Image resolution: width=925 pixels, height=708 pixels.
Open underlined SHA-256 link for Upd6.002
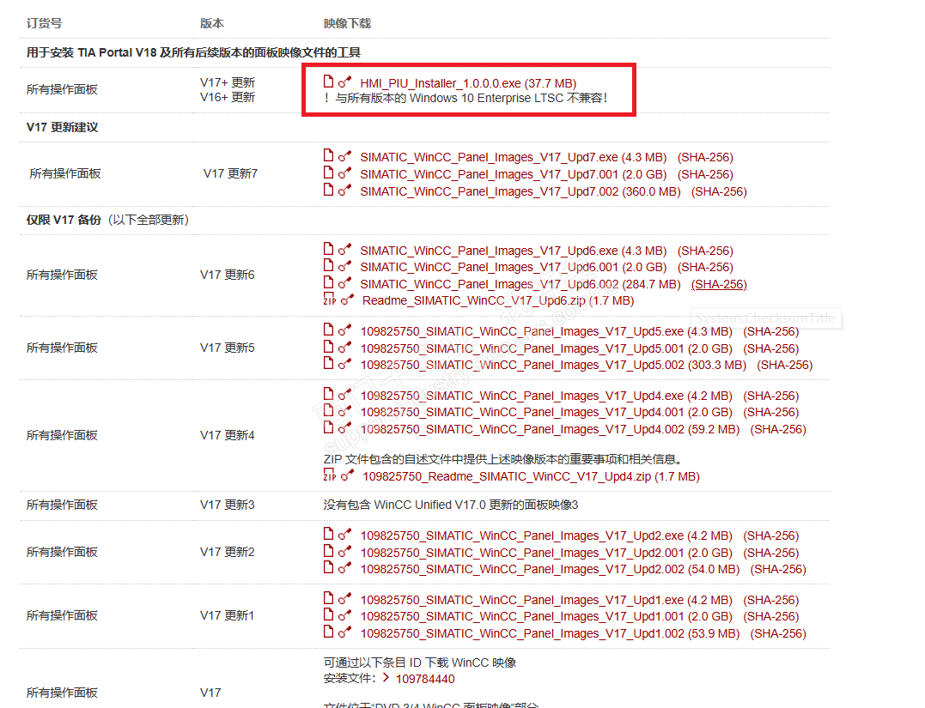point(719,284)
